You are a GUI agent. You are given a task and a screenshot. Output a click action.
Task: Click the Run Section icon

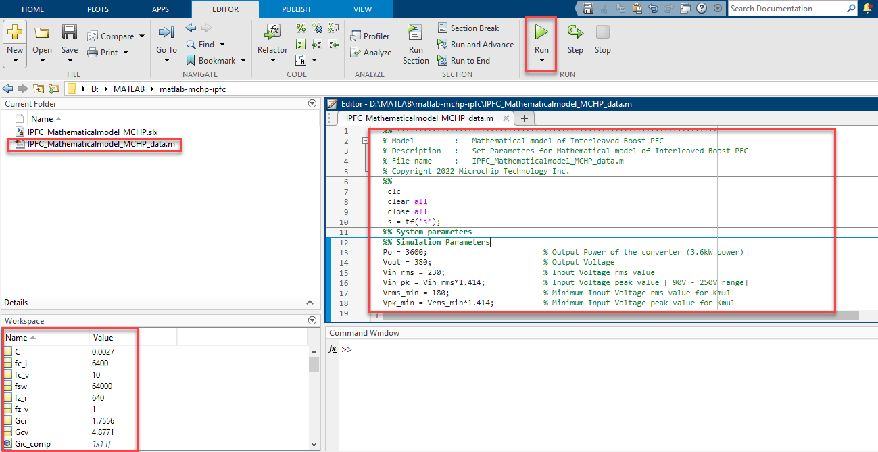[x=415, y=33]
